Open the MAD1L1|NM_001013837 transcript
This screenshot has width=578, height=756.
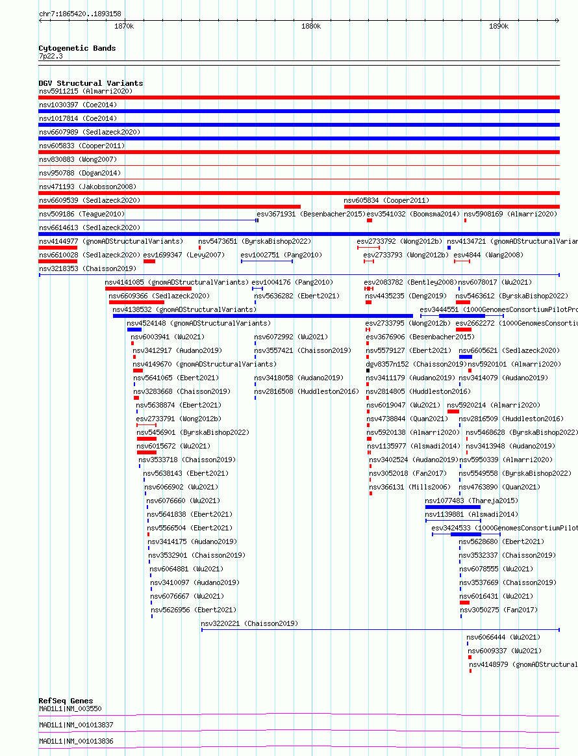tap(76, 725)
